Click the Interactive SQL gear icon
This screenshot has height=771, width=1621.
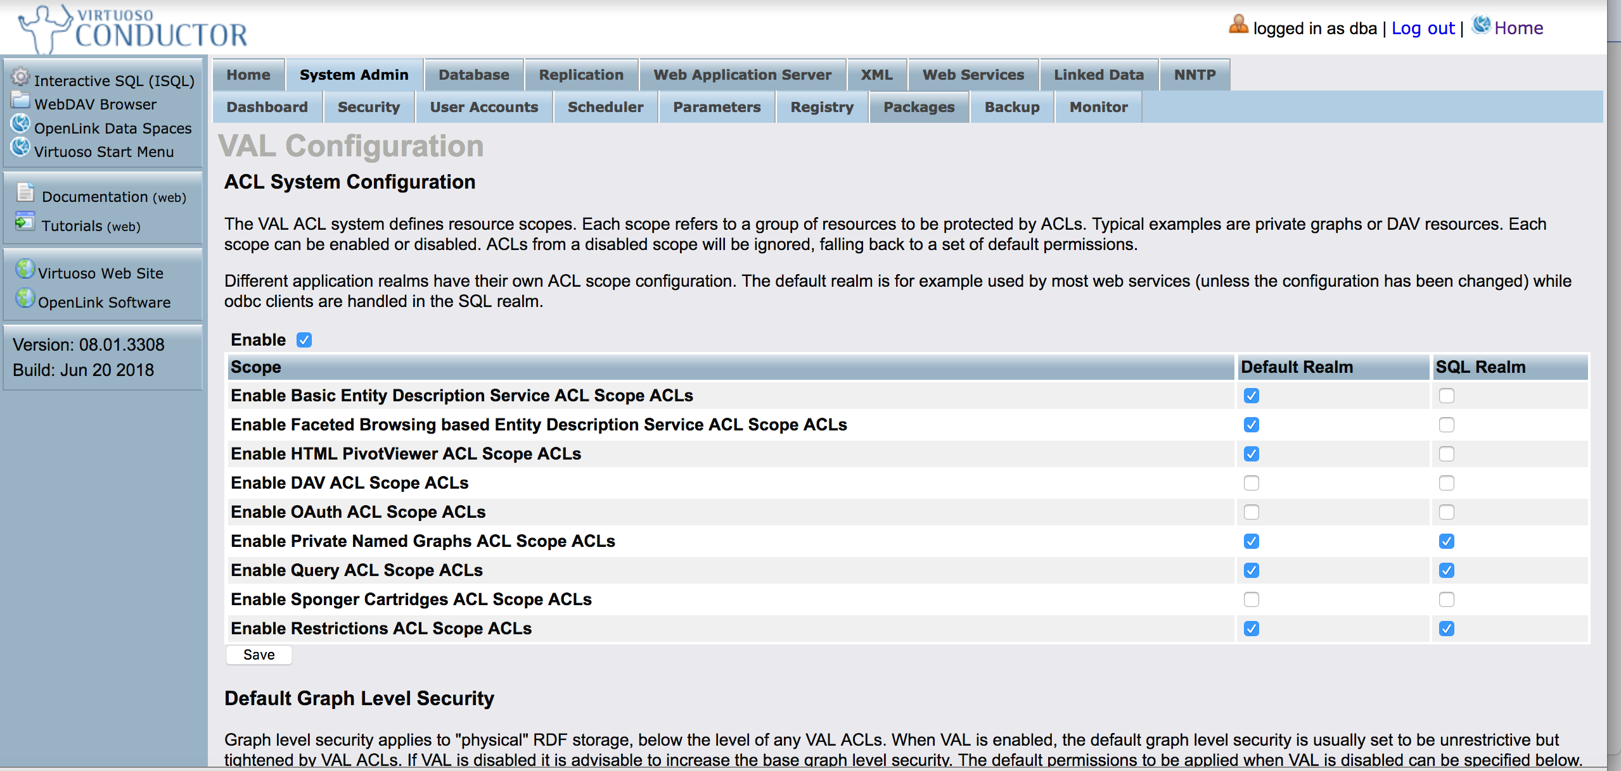pos(20,77)
